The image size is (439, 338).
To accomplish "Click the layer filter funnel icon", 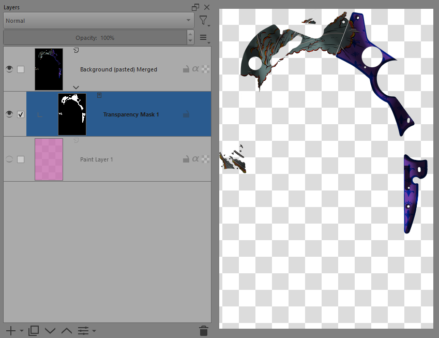I will pos(203,21).
